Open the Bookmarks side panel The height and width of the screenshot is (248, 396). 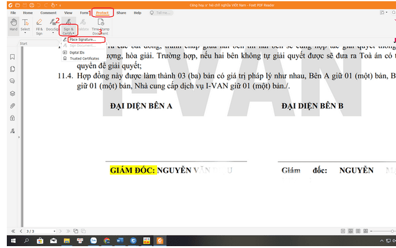pos(12,57)
